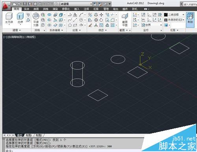Switch to the 输出 ribbon tab
Screen dimensions: 197x152
[115, 9]
